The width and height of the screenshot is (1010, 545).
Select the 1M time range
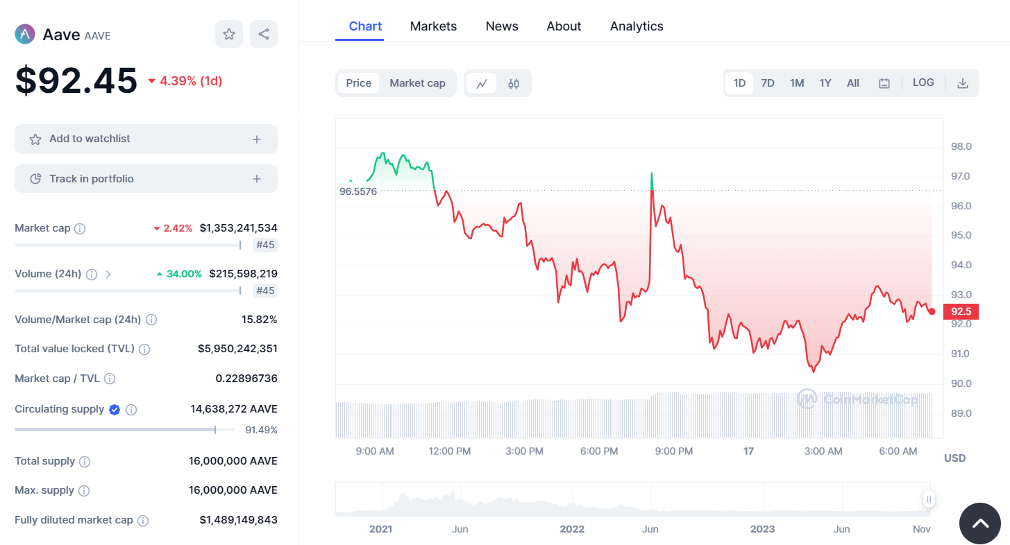797,83
